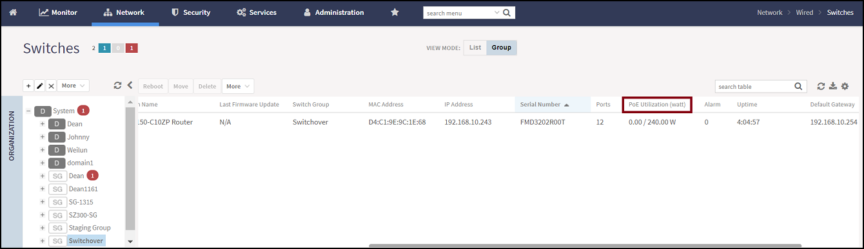Go to the home icon
864x249 pixels.
click(x=13, y=12)
